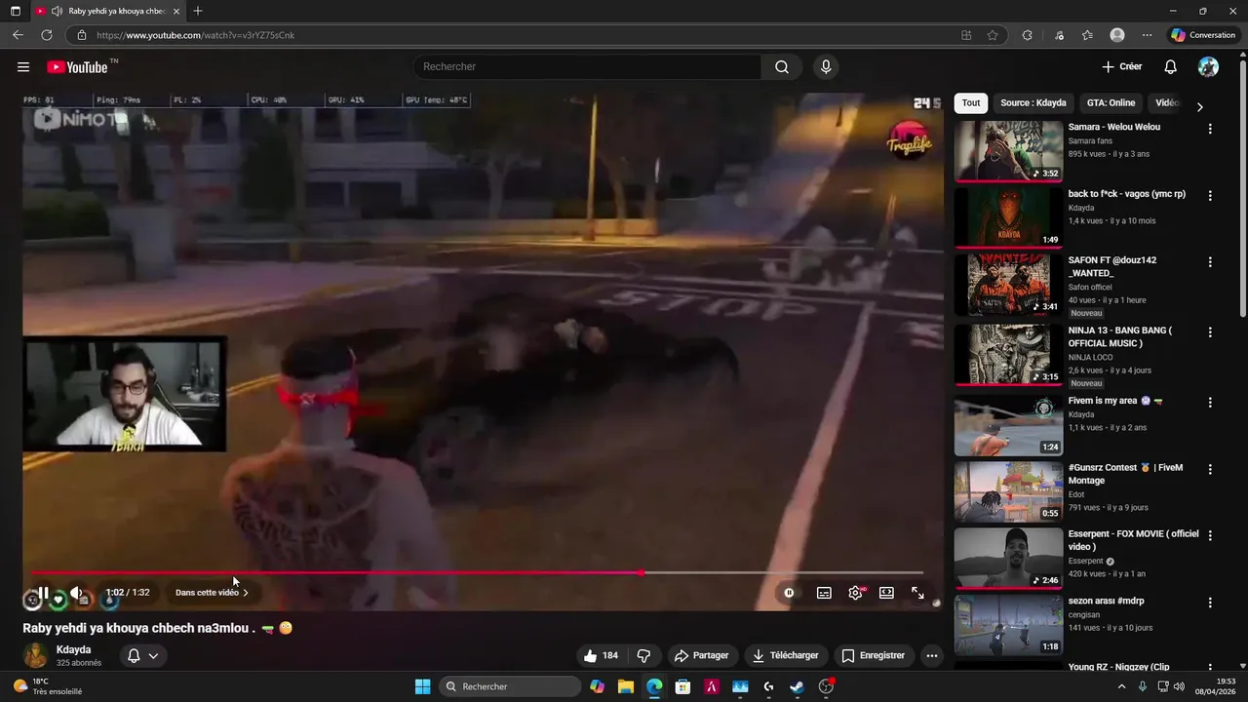Viewport: 1248px width, 702px height.
Task: Open options for 'back to f*ck - vagos'
Action: click(1210, 196)
